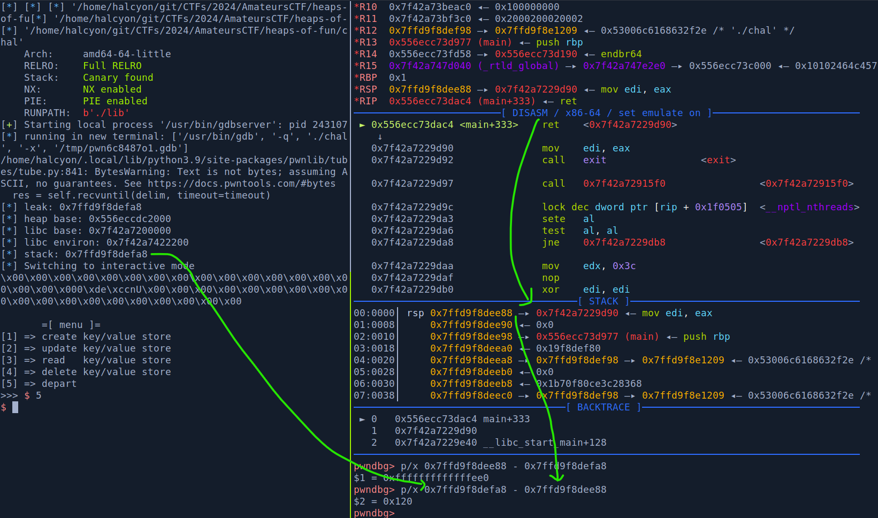Click the empty pwndbg prompt at bottom

coord(373,513)
